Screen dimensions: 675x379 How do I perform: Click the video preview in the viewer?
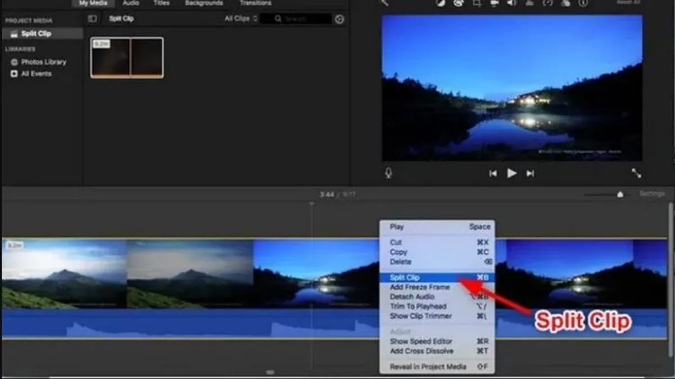click(512, 88)
